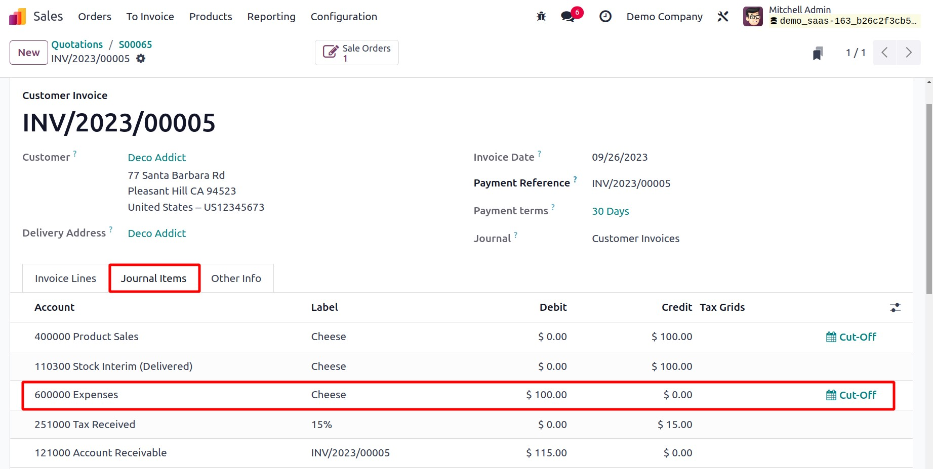Switch to the Invoice Lines tab
933x469 pixels.
65,278
